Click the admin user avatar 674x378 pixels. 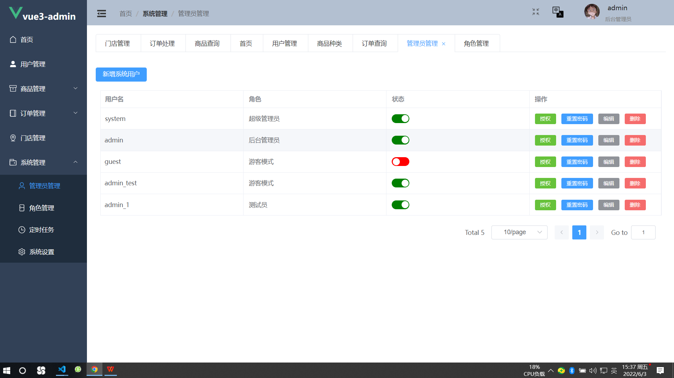coord(592,12)
